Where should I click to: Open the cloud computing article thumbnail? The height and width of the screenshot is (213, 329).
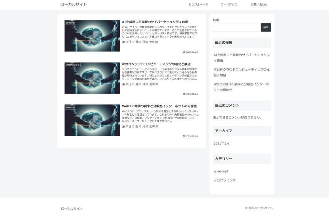click(92, 78)
